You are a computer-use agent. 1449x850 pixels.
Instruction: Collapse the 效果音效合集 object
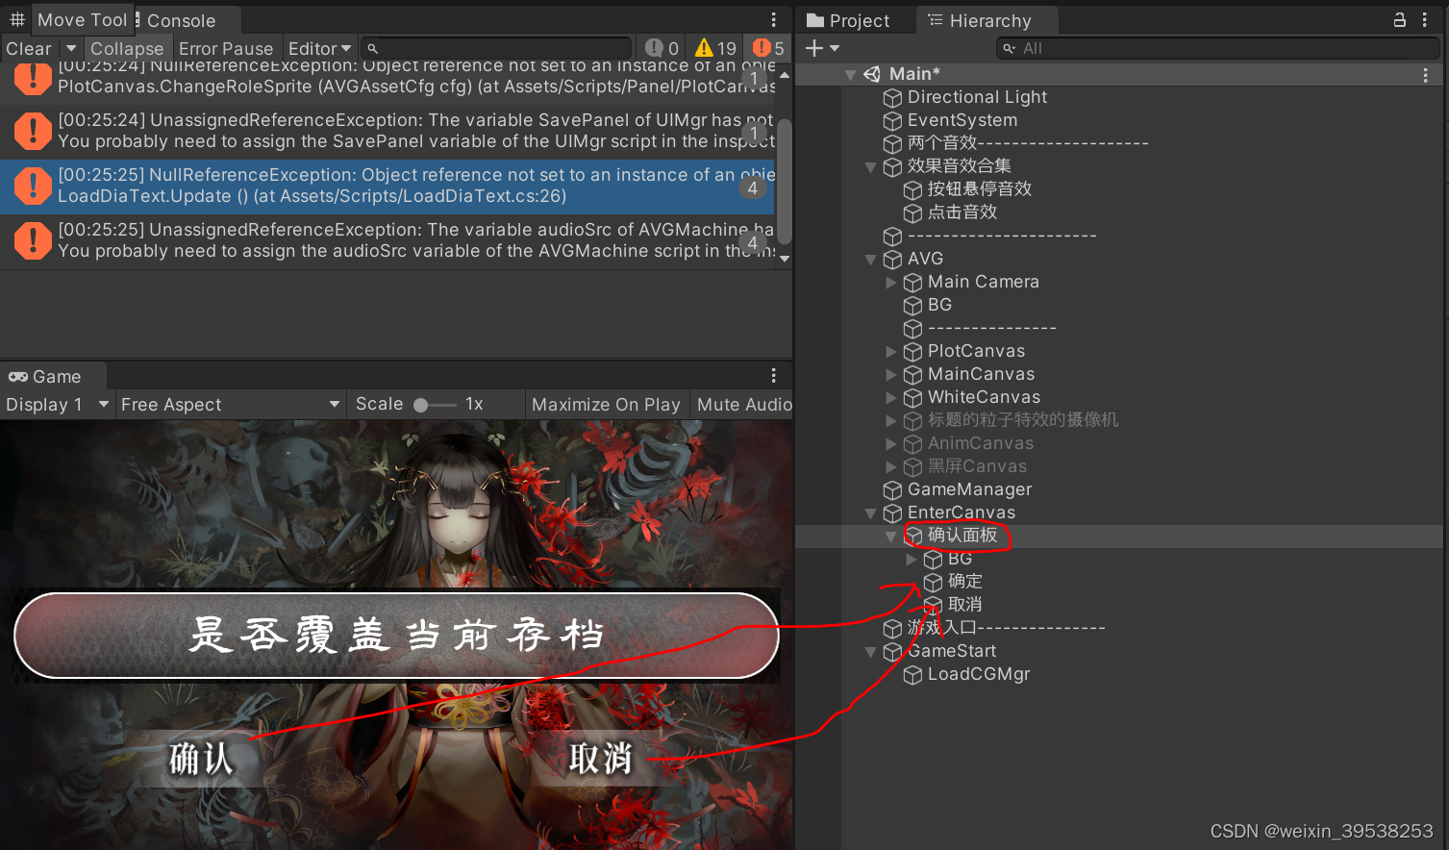(x=870, y=167)
